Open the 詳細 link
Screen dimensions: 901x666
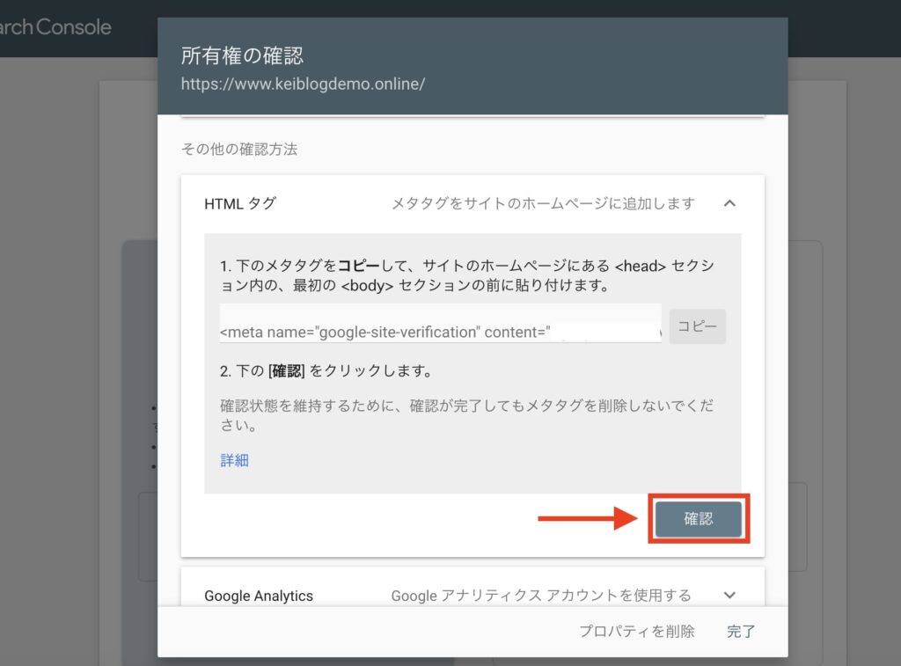(234, 460)
